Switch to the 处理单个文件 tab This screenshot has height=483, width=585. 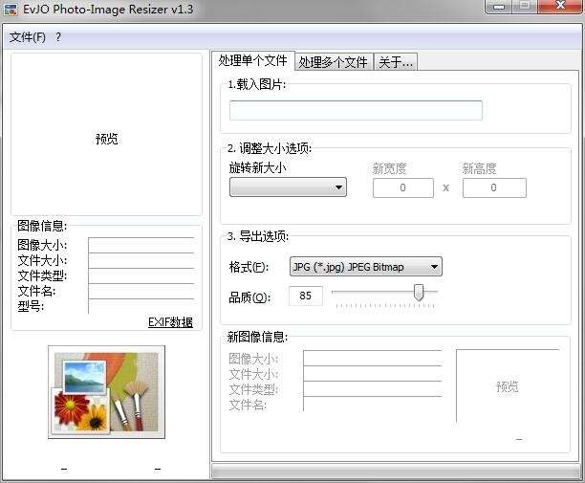[252, 60]
